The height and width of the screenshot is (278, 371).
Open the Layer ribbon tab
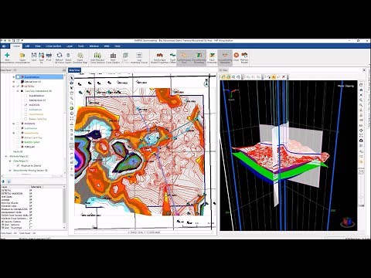tap(70, 46)
